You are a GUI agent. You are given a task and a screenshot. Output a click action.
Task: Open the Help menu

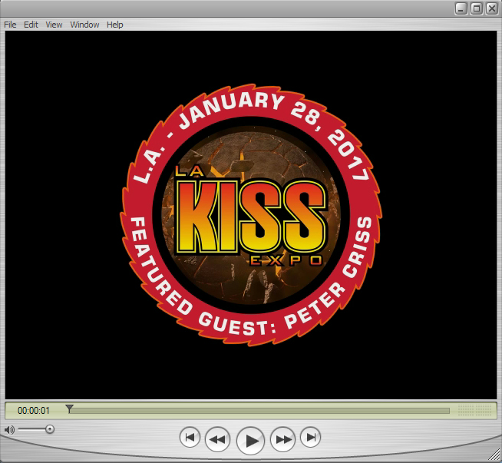tap(115, 25)
